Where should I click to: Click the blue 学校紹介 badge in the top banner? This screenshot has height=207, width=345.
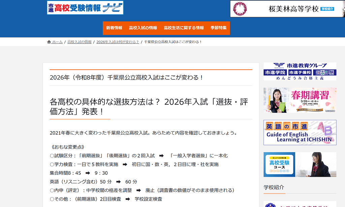(327, 9)
